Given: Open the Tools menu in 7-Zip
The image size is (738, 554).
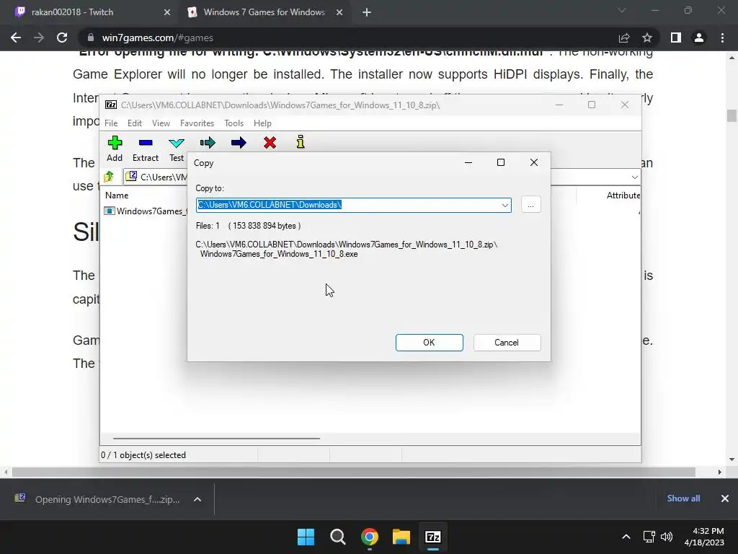Looking at the screenshot, I should point(234,123).
